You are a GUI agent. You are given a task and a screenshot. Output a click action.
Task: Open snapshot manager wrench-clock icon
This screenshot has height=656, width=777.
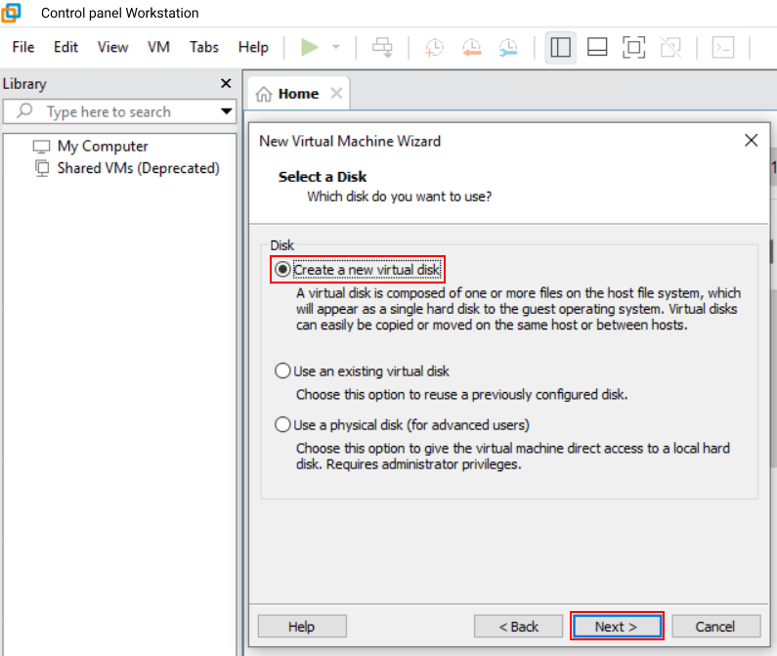click(508, 47)
